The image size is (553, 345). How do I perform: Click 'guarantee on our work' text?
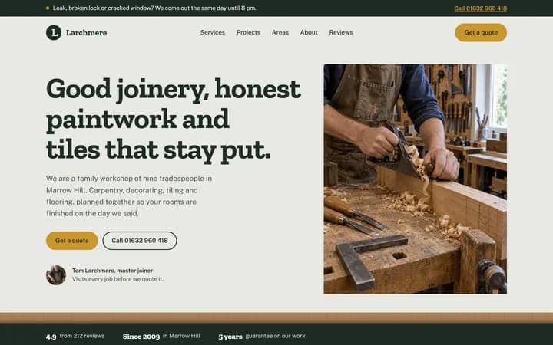(276, 336)
